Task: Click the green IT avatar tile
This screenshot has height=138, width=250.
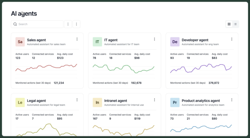Action: coord(97,42)
